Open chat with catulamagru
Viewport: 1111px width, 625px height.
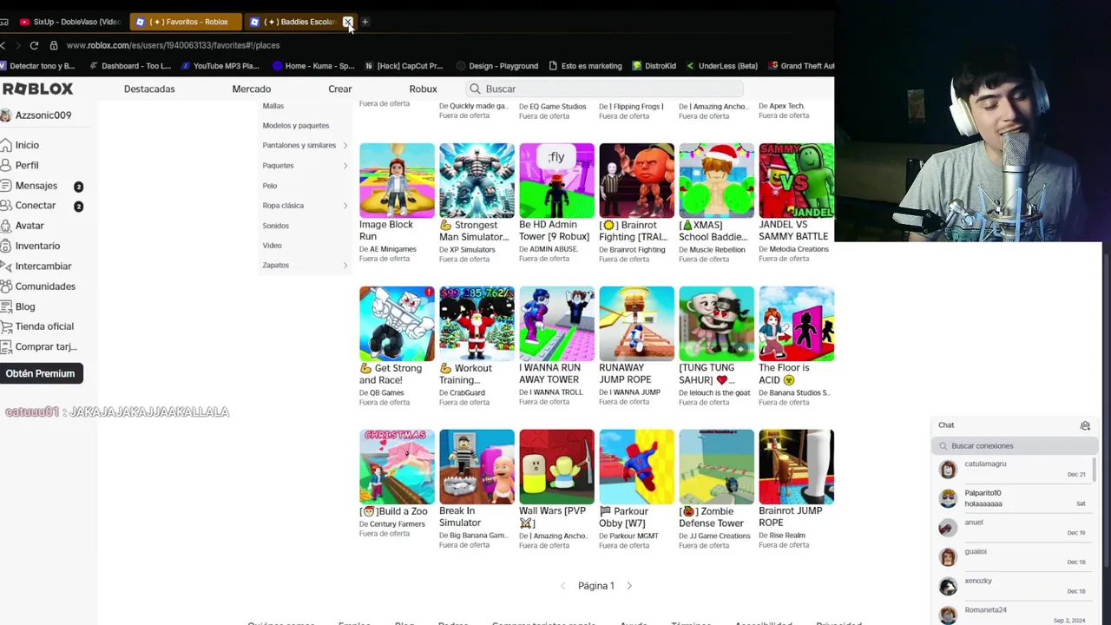[1012, 470]
